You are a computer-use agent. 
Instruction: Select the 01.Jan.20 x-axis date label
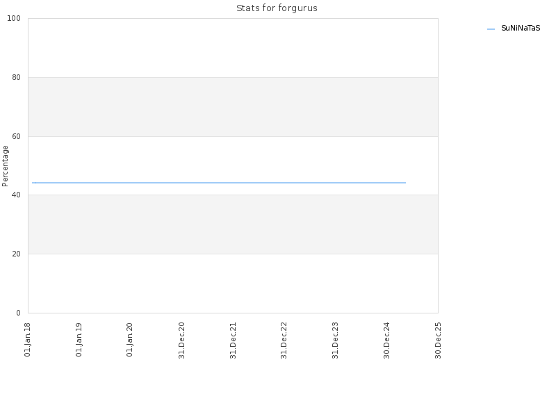(x=130, y=340)
